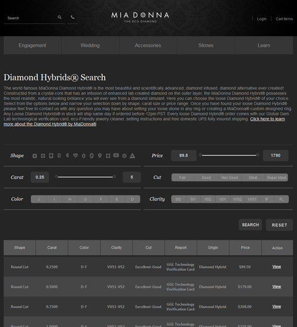Select the Oval shape icon
This screenshot has width=297, height=327.
point(91,156)
